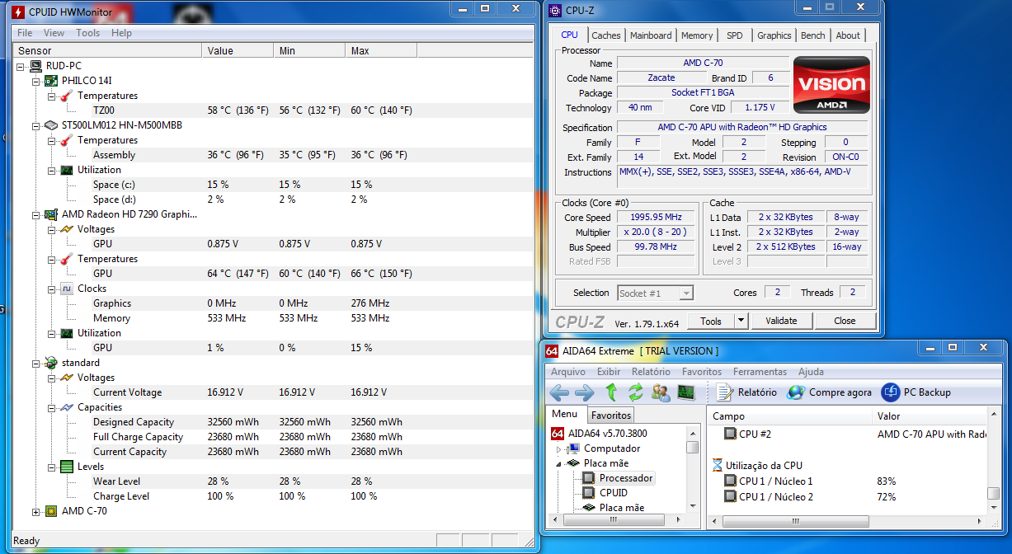The width and height of the screenshot is (1012, 554).
Task: Open the Ferramentas menu in AIDA64
Action: pos(760,372)
